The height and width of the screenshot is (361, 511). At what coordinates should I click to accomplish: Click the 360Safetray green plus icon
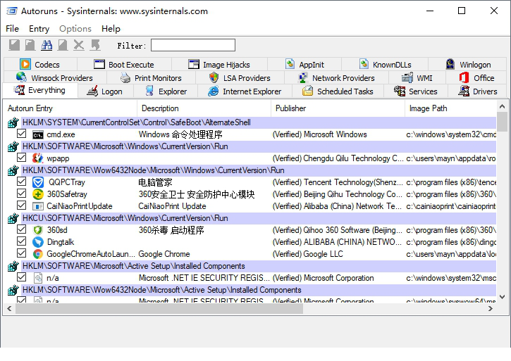click(38, 194)
